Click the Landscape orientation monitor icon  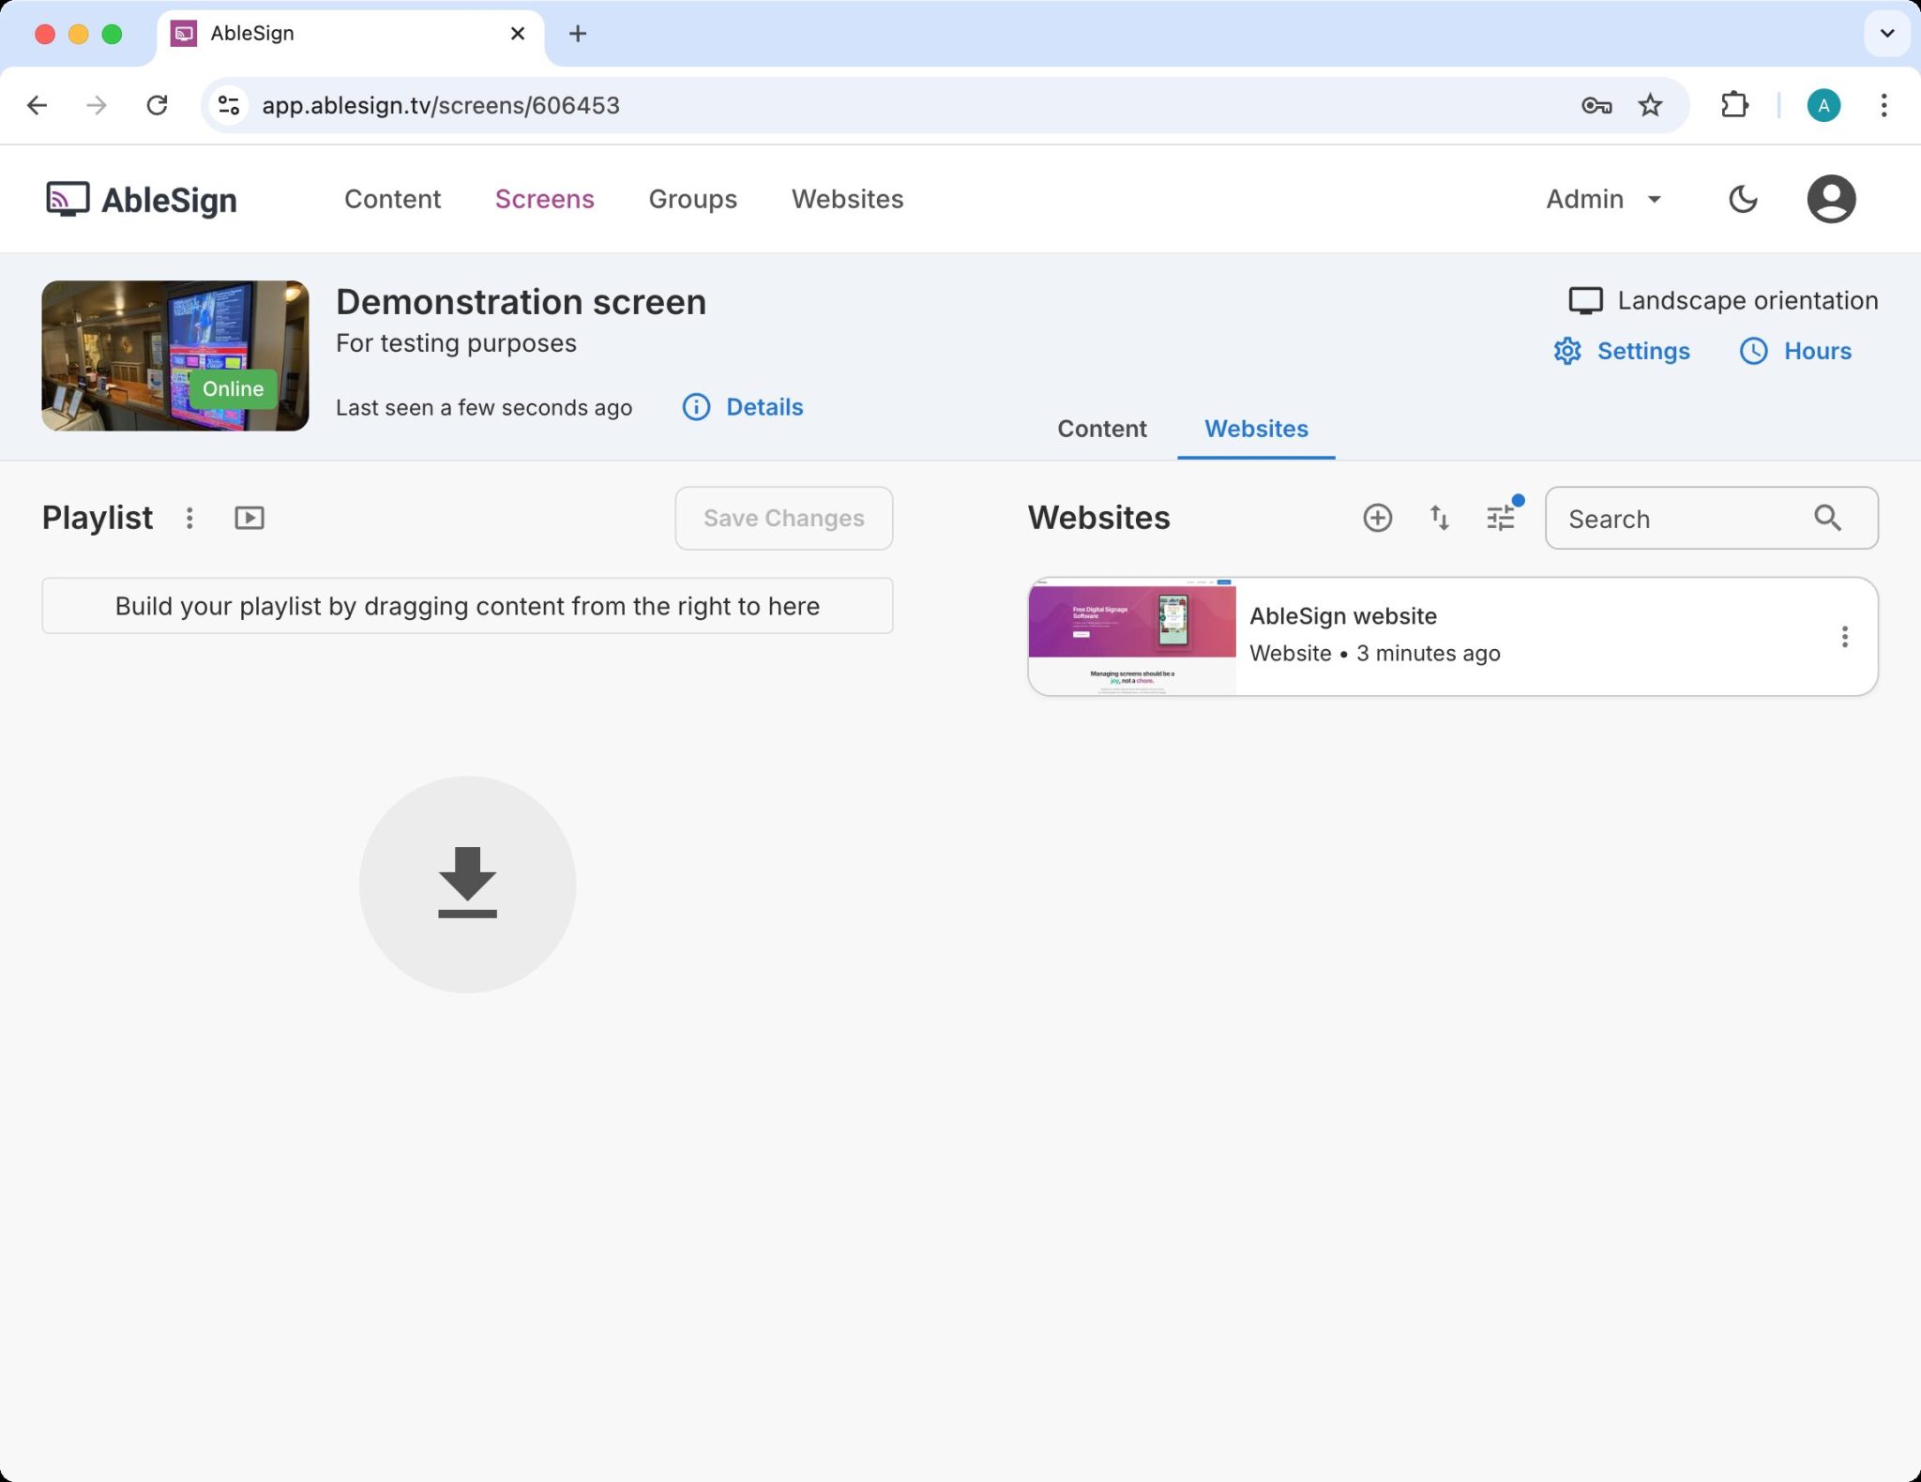[x=1585, y=300]
